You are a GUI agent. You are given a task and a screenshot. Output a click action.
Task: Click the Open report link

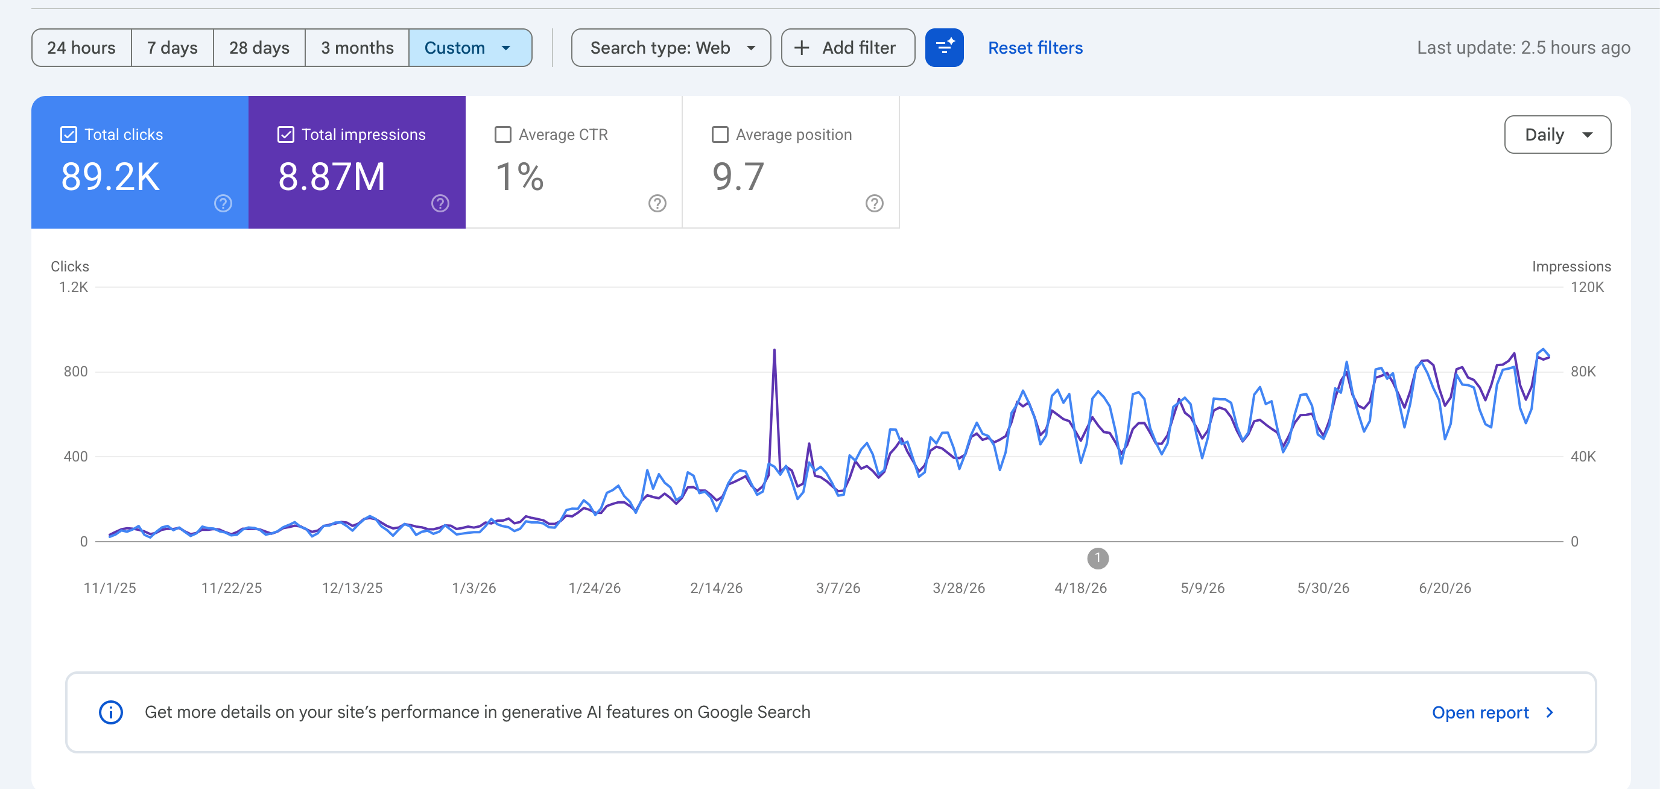[x=1480, y=712]
